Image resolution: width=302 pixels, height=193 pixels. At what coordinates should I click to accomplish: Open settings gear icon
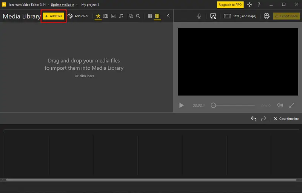(250, 5)
